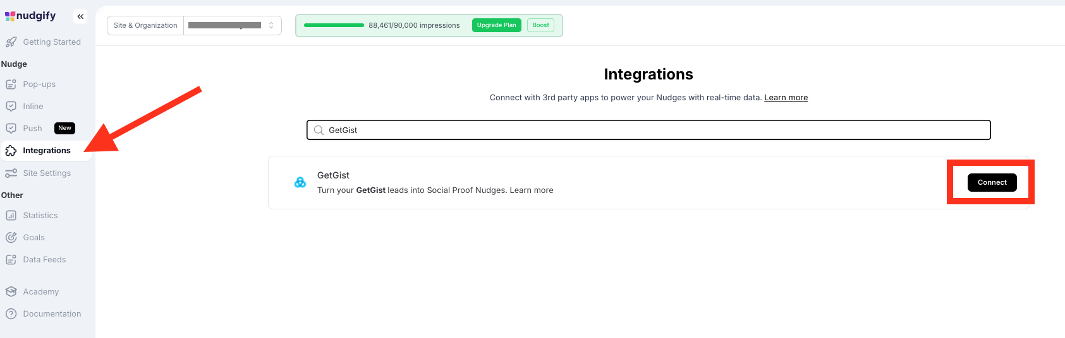Screen dimensions: 1065x338
Task: Collapse the sidebar with double-chevron icon
Action: [80, 16]
